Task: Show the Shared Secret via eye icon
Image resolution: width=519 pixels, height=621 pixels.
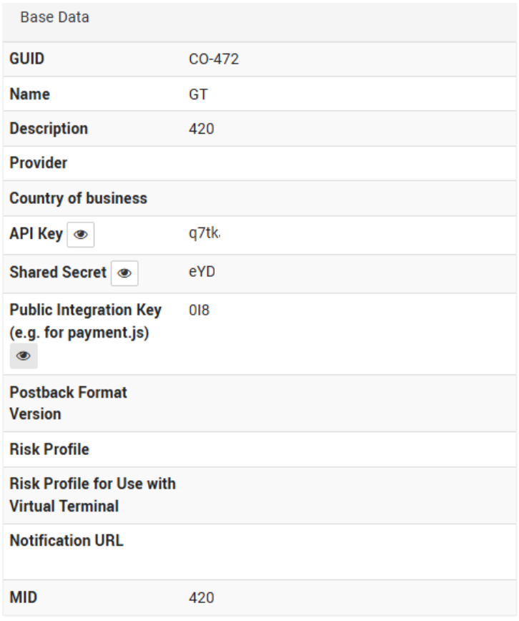Action: [x=124, y=273]
